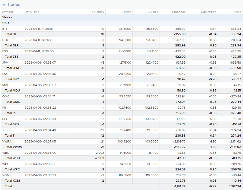This screenshot has width=243, height=190.
Task: Click date 2023-04-11, 14:26:23
Action: coord(39,40)
